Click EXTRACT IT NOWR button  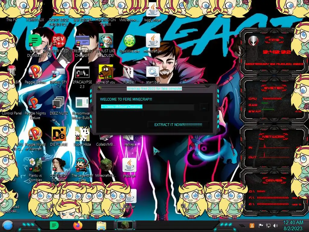(x=178, y=125)
